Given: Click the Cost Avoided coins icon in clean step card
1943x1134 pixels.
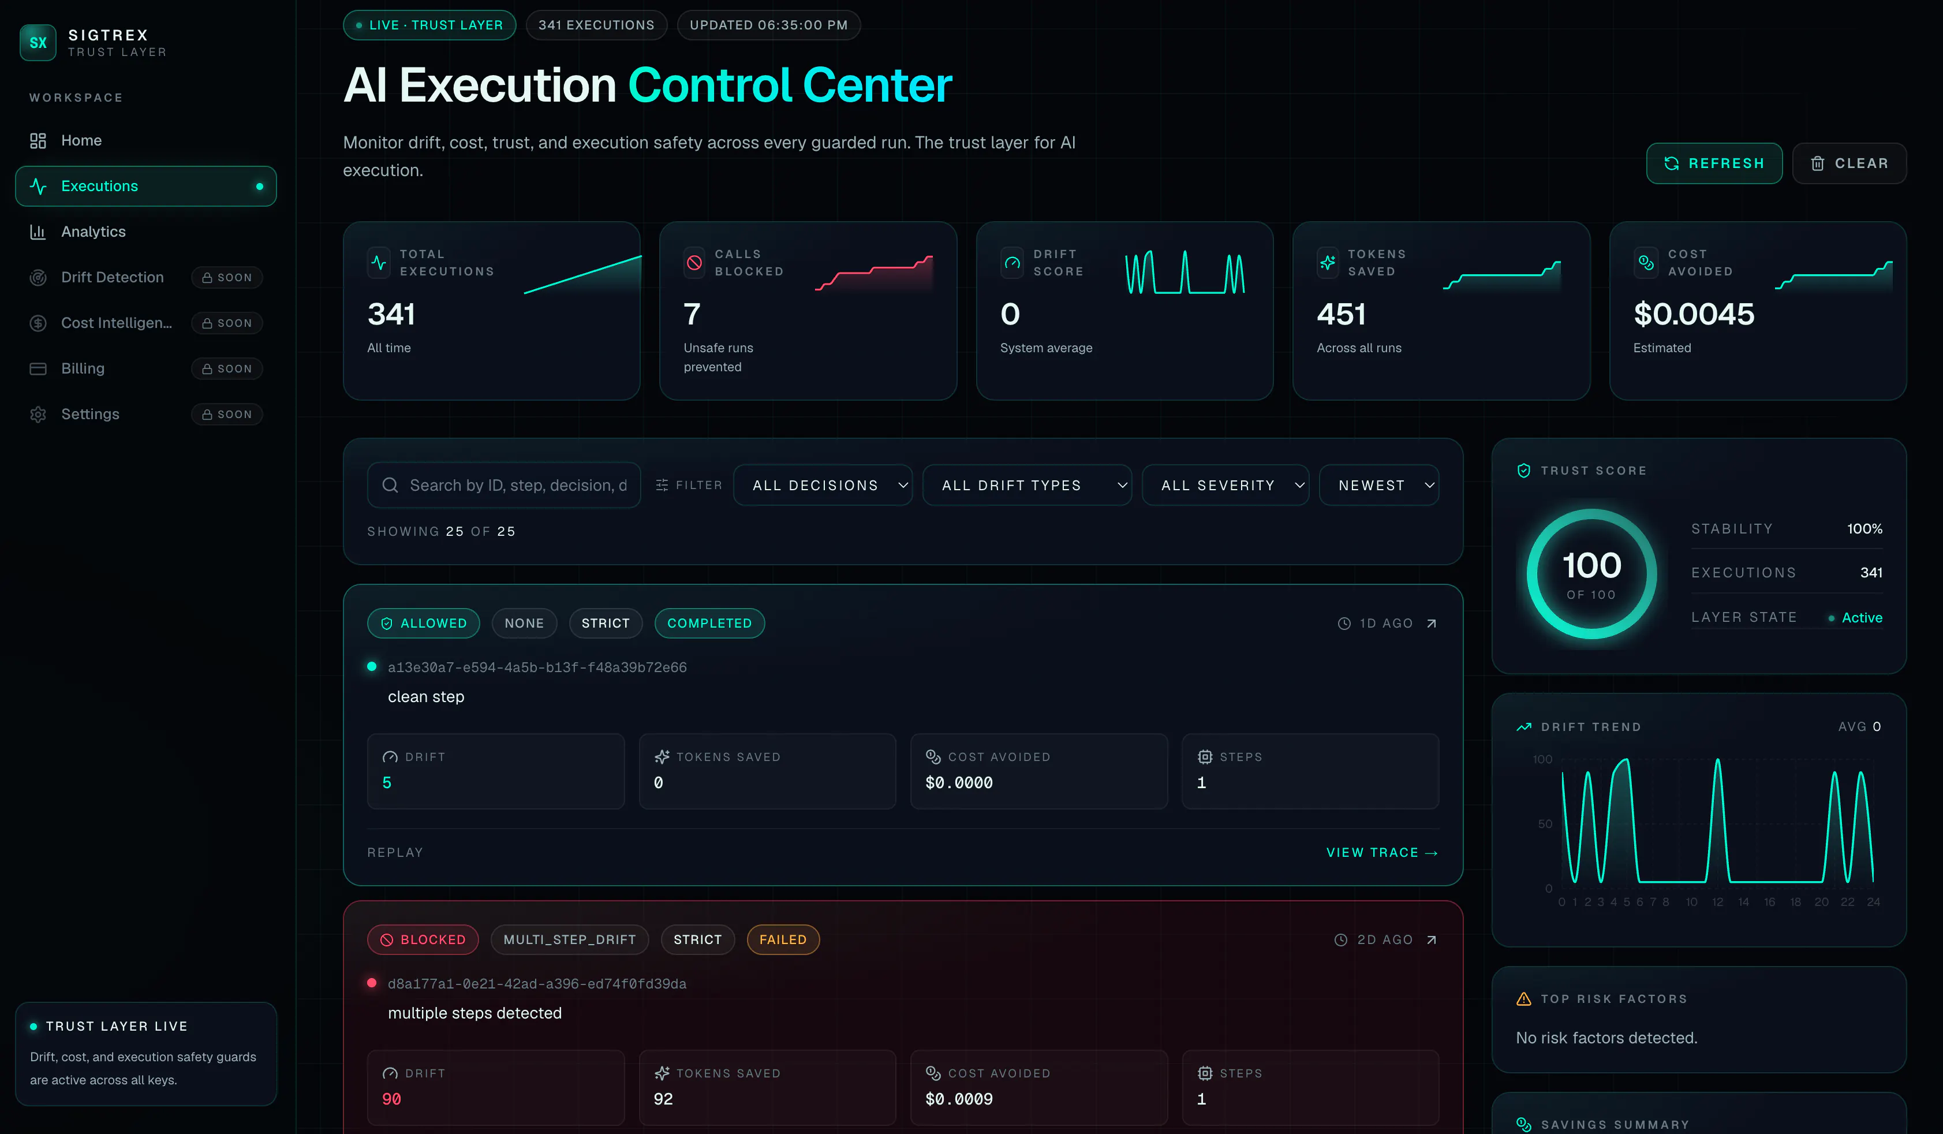Looking at the screenshot, I should tap(933, 758).
